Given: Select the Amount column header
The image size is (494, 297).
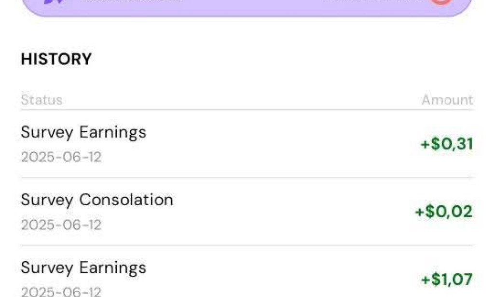Looking at the screenshot, I should tap(447, 100).
